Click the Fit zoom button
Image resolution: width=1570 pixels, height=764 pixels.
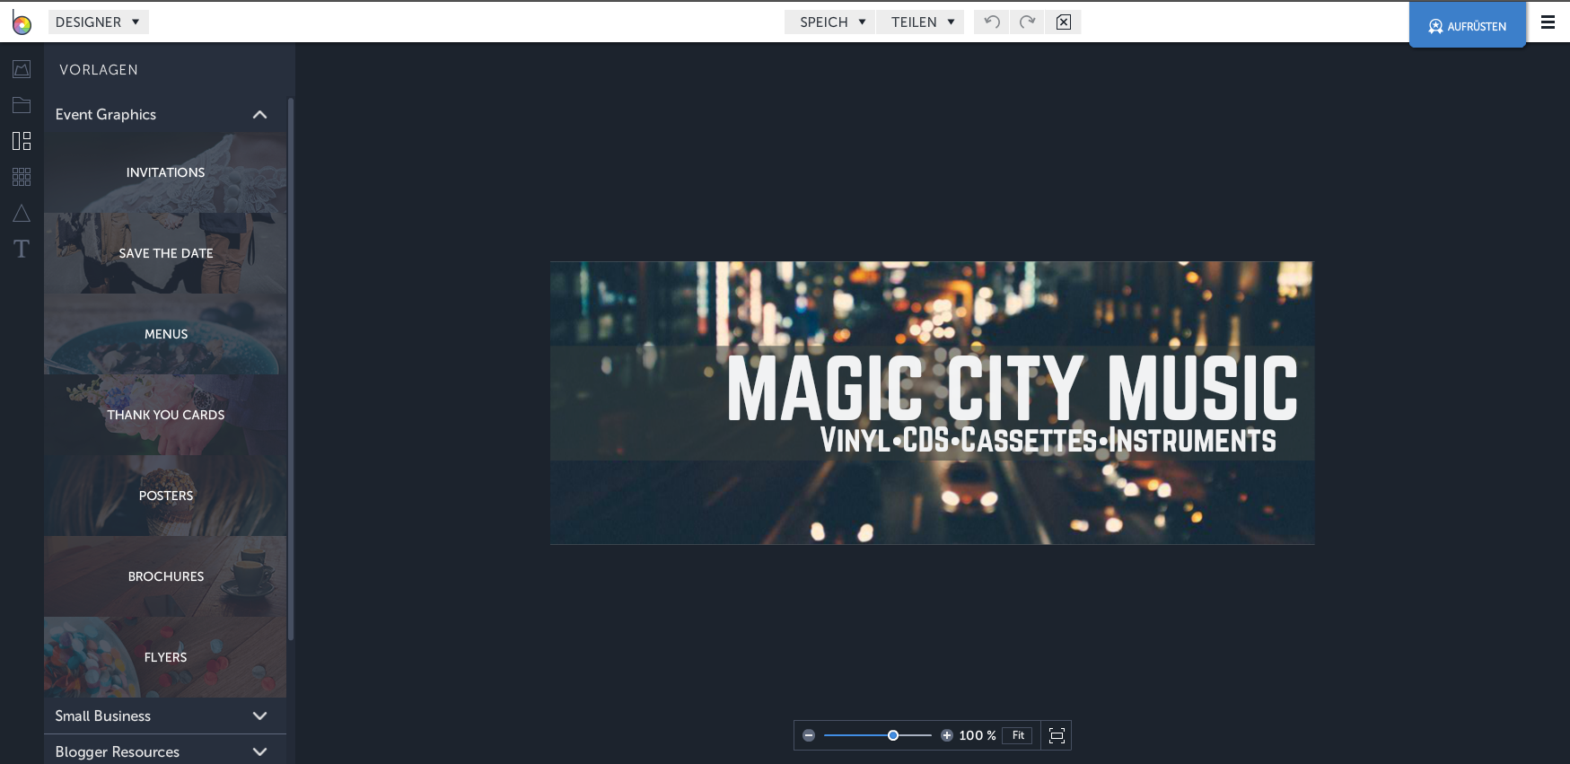pyautogui.click(x=1018, y=735)
